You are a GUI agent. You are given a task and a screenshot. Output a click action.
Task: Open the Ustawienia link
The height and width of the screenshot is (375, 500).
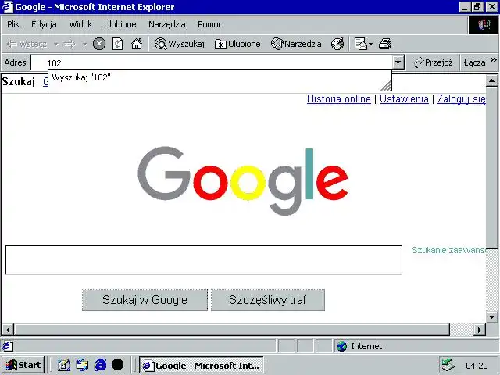[x=404, y=99]
